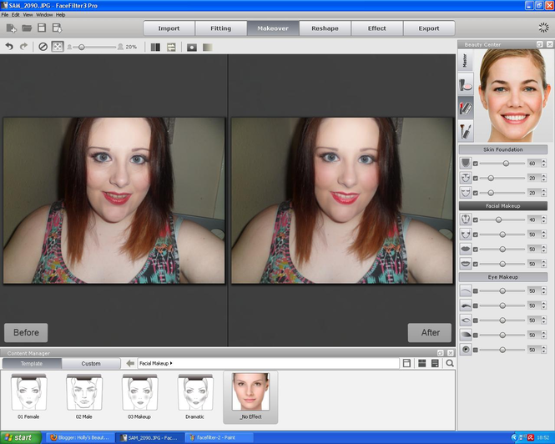Select the 03 Makeup template thumbnail

pos(139,396)
